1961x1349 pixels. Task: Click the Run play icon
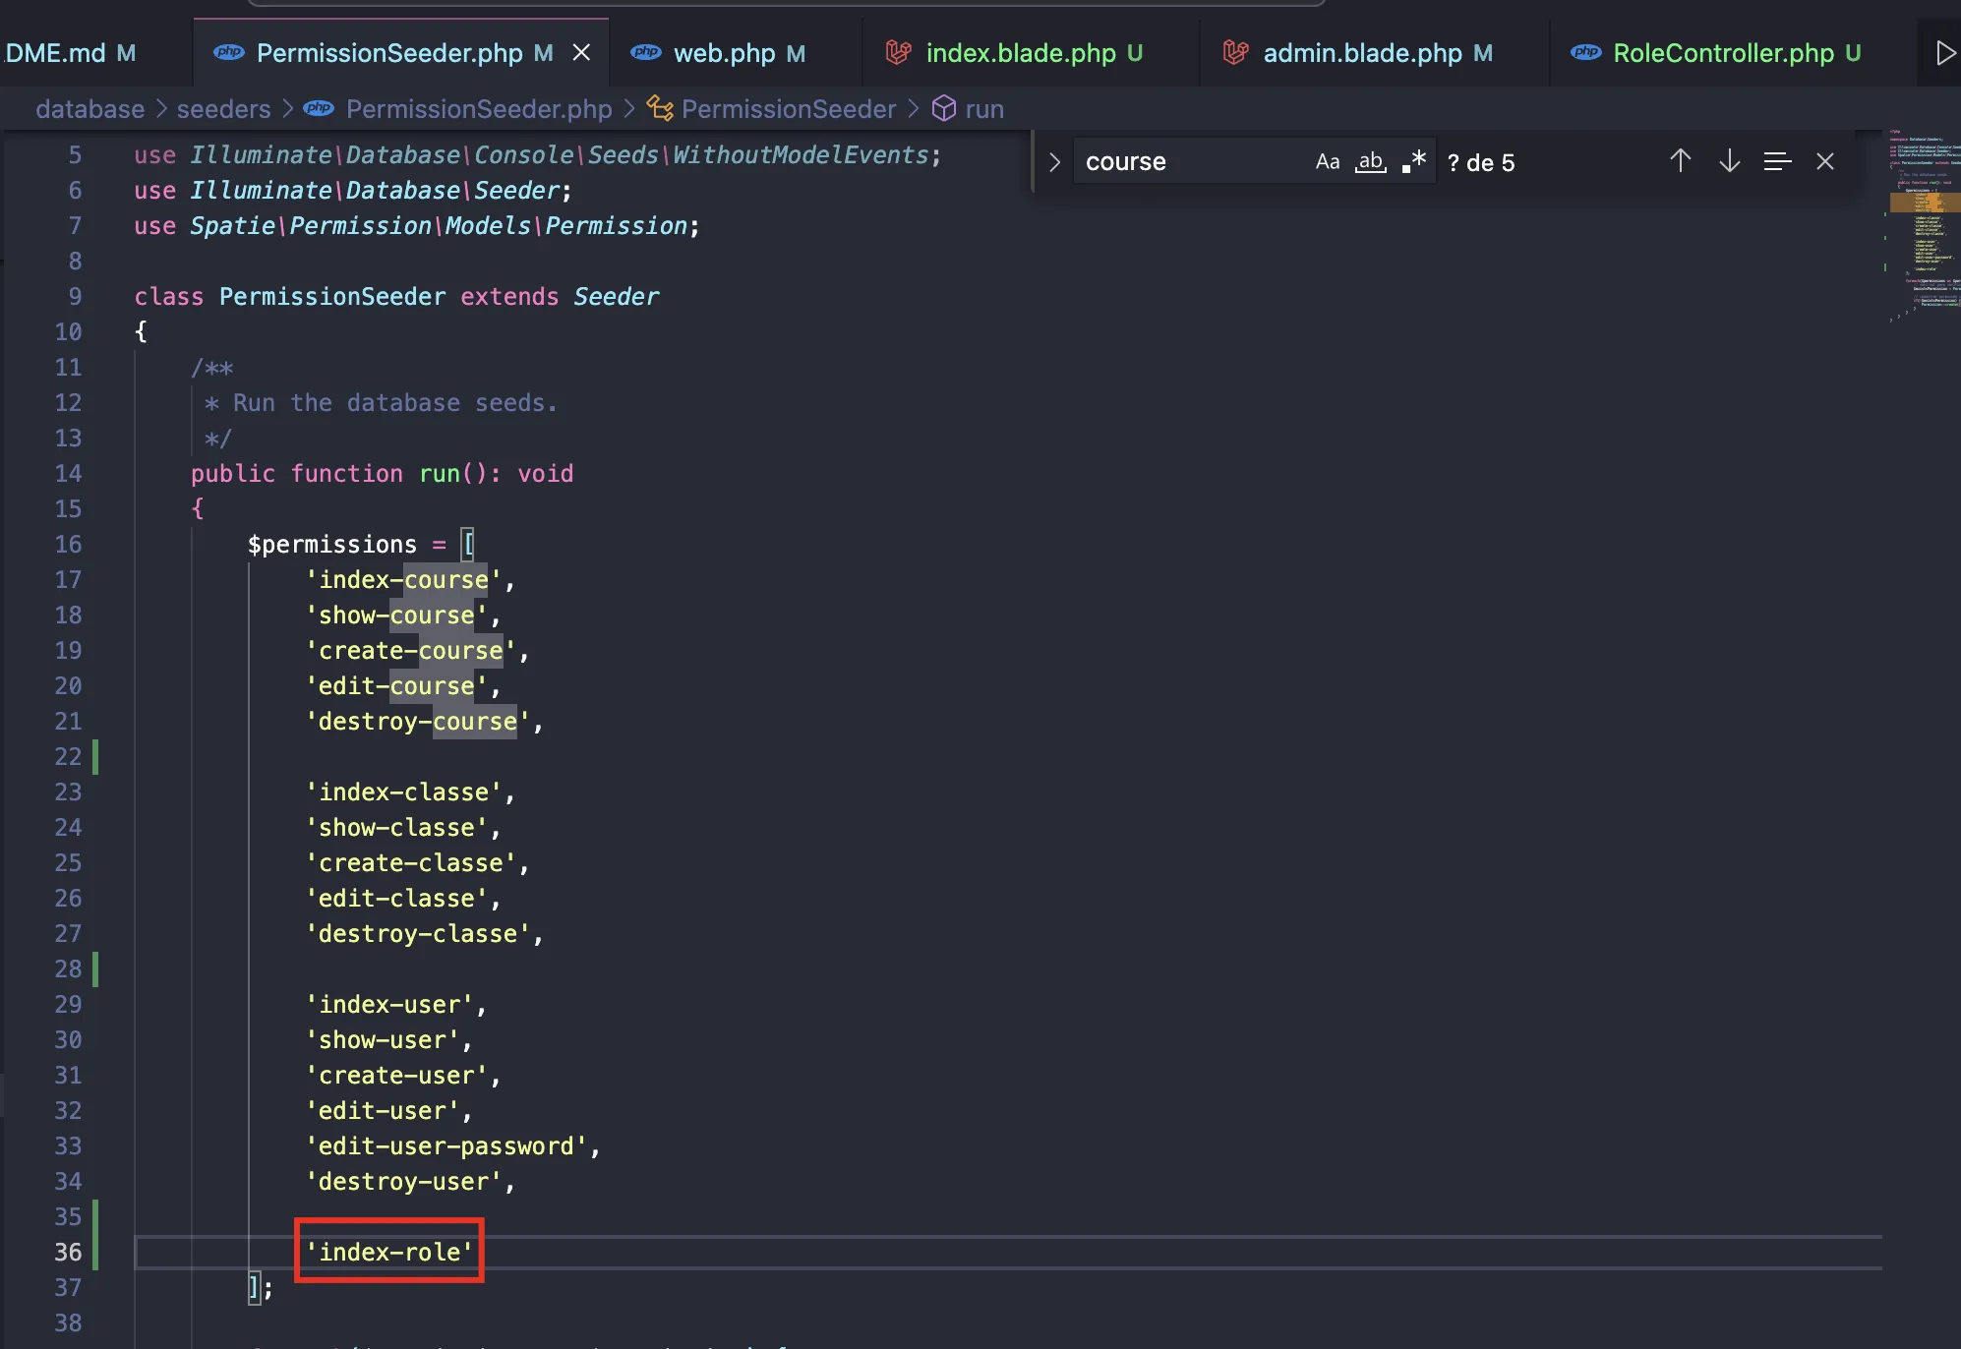(1944, 53)
